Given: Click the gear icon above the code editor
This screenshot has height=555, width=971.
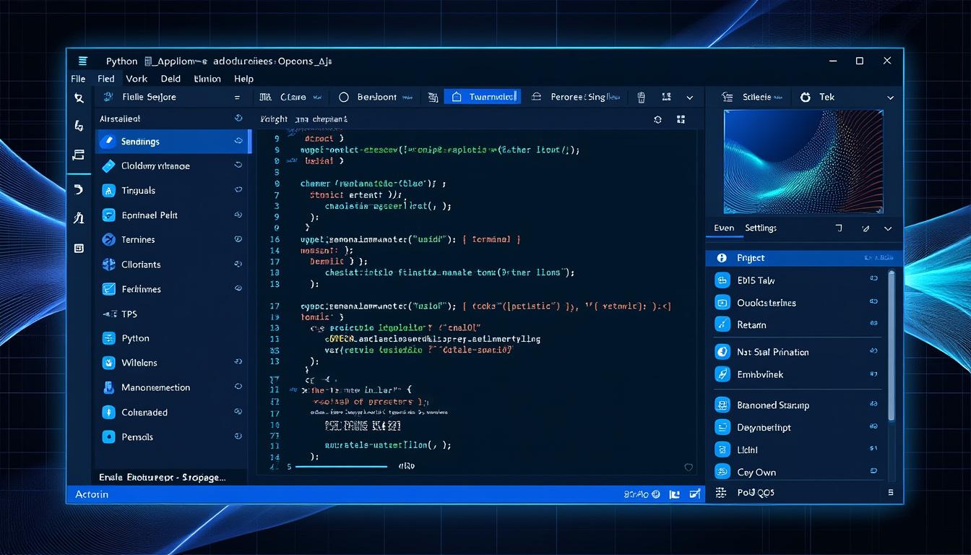Looking at the screenshot, I should [x=657, y=119].
